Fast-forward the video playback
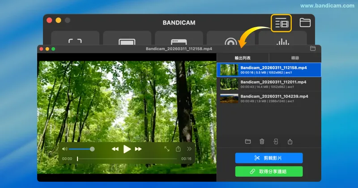Viewport: 358px width, 188px height. tap(138, 149)
